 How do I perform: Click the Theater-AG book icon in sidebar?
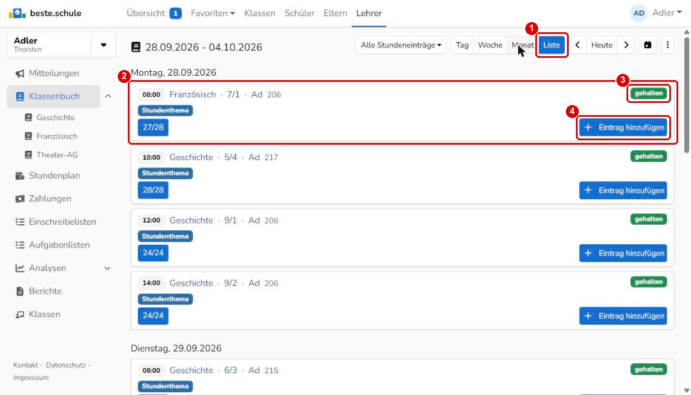click(x=28, y=155)
